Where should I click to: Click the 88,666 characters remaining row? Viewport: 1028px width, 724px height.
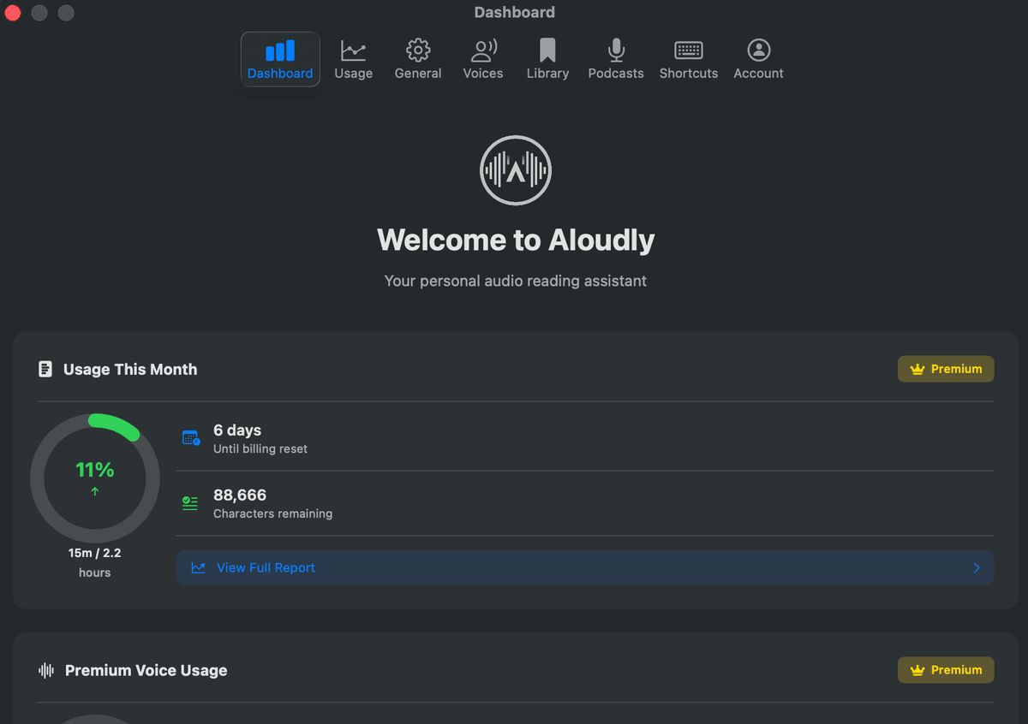[585, 503]
